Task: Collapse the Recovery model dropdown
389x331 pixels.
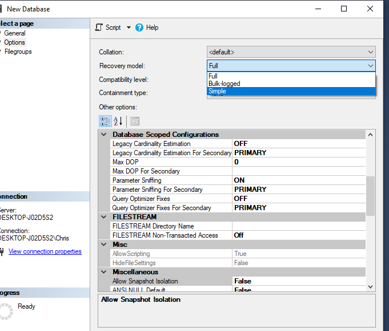Action: click(371, 65)
